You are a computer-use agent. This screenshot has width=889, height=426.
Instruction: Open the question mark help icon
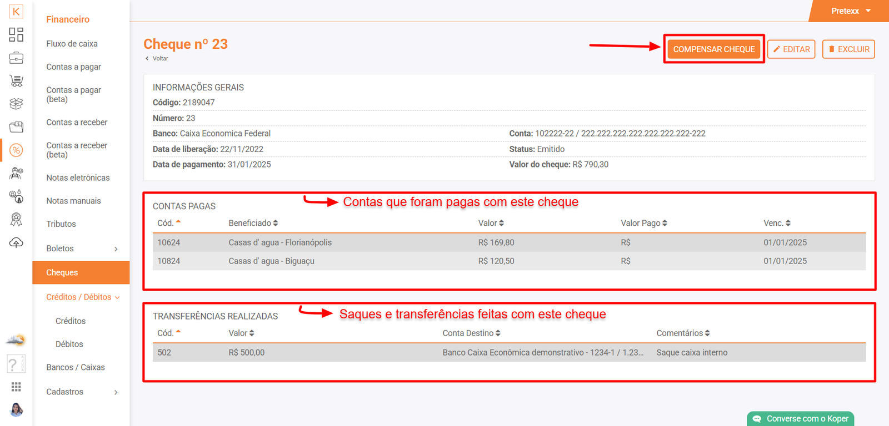point(13,364)
